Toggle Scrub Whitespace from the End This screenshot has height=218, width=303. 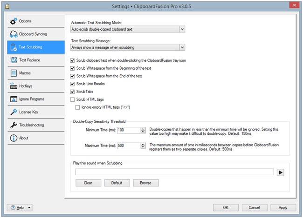tap(72, 76)
